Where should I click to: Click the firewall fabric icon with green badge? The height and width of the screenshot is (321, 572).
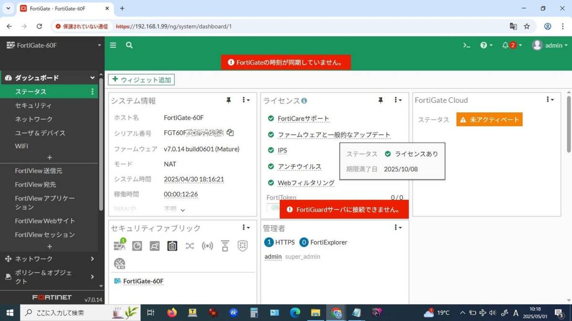tap(119, 245)
